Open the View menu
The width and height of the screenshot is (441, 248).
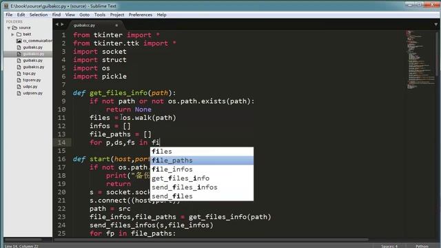tap(70, 14)
